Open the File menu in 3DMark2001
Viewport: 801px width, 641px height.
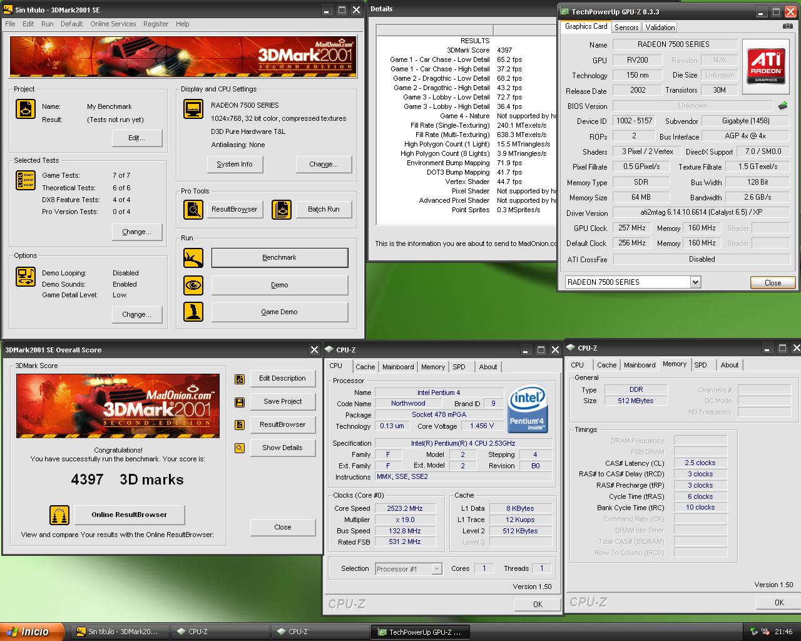tap(10, 24)
